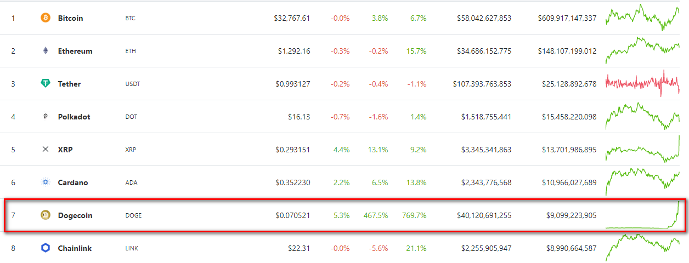Screen dimensions: 689x263
Task: Click Bitcoin price $32,767.61
Action: point(292,18)
